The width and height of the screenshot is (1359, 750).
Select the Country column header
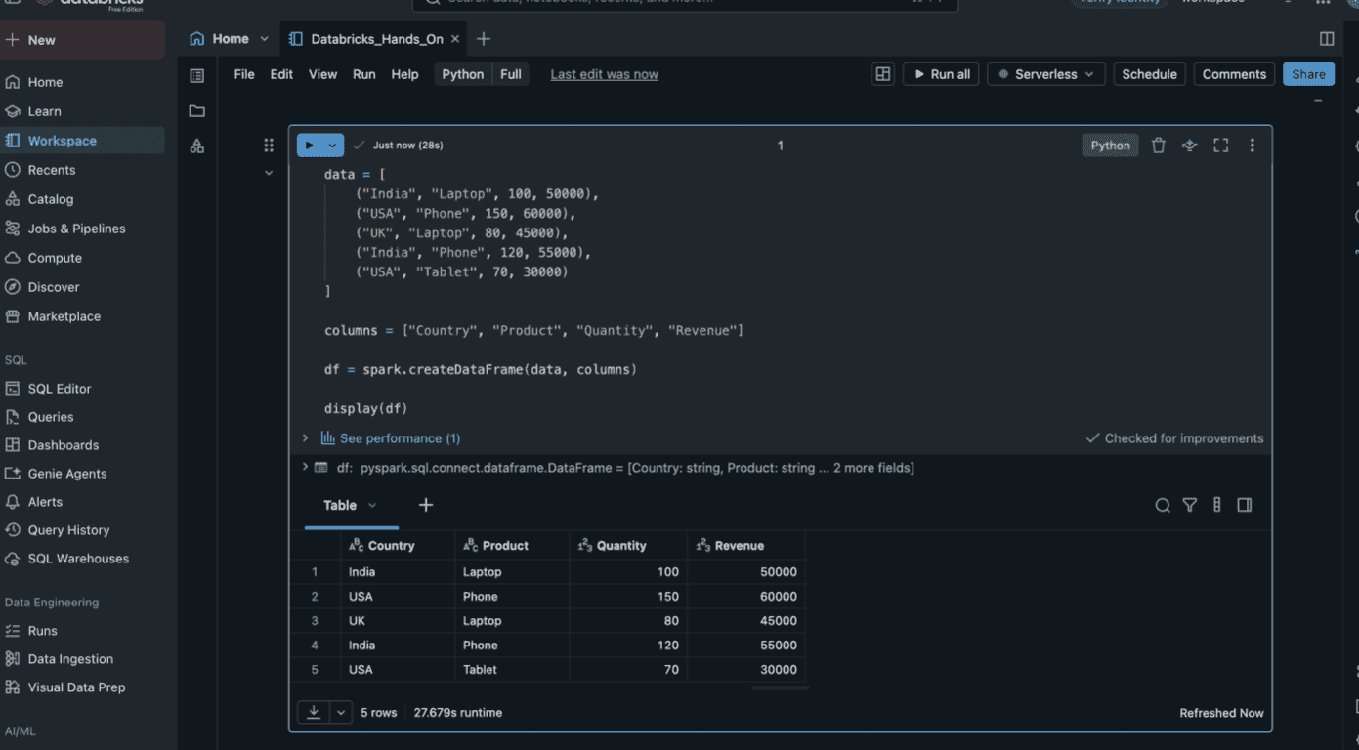[398, 546]
